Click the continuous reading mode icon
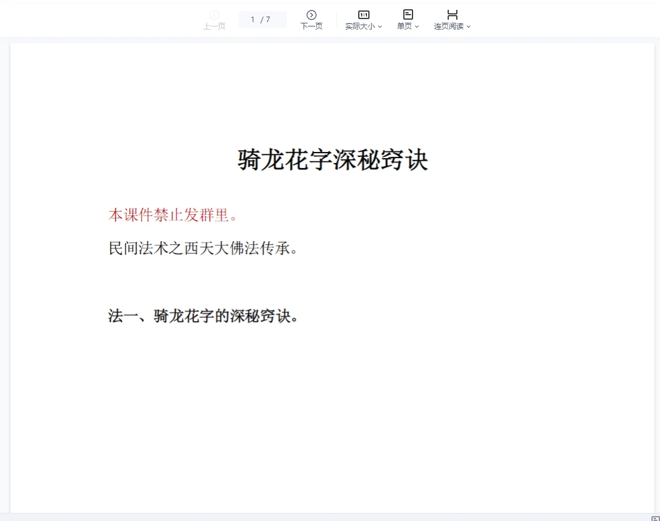This screenshot has width=660, height=521. (452, 14)
